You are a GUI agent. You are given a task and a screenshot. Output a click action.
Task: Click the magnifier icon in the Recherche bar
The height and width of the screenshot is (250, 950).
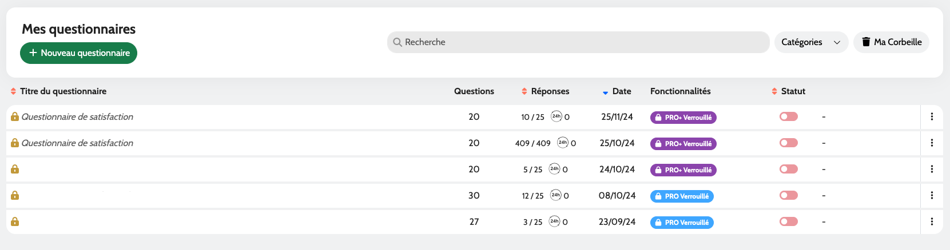(398, 42)
